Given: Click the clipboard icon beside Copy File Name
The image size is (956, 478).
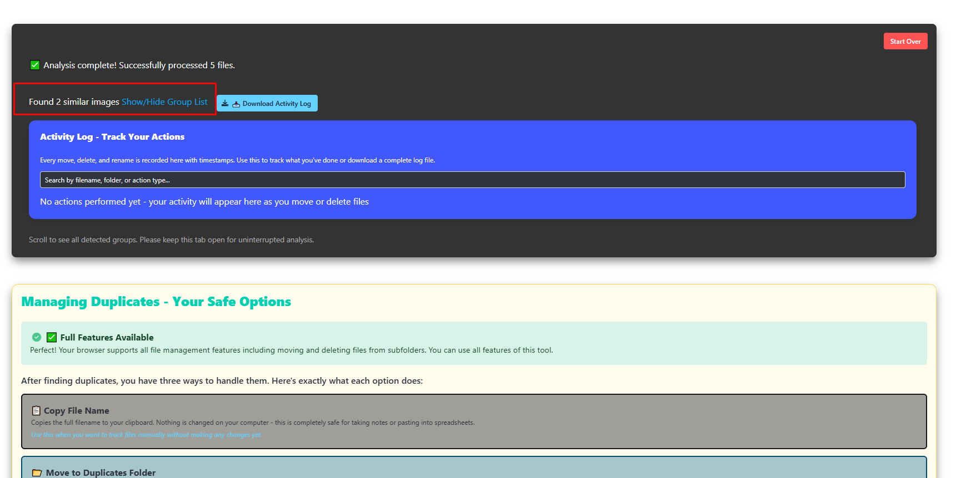Looking at the screenshot, I should click(36, 411).
